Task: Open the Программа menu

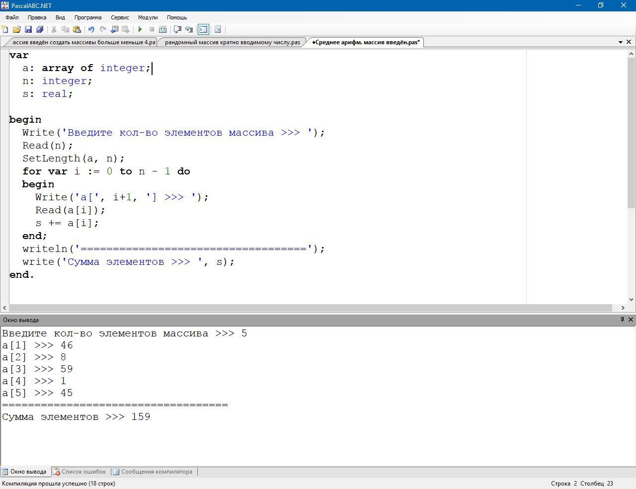Action: tap(88, 17)
